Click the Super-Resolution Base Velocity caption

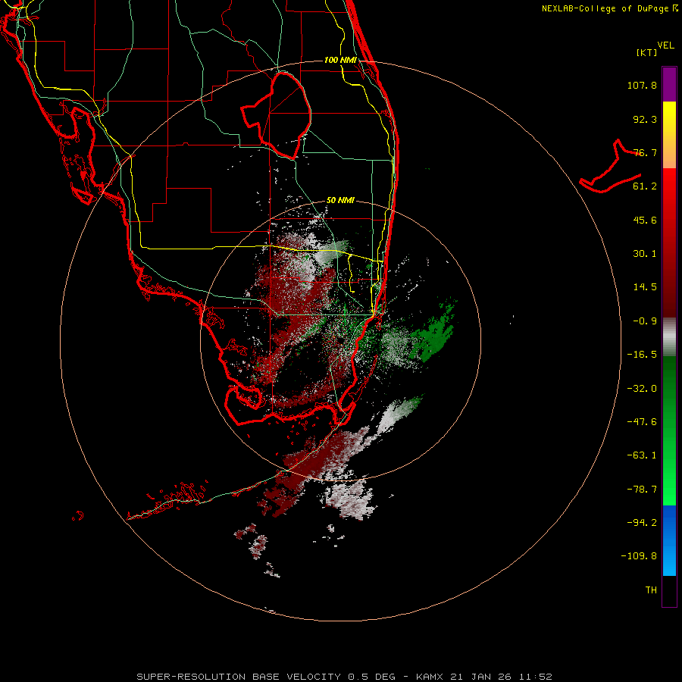click(x=344, y=677)
